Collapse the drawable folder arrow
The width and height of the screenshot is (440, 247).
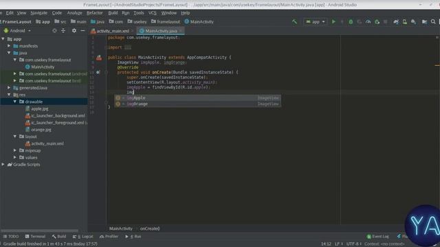(15, 102)
